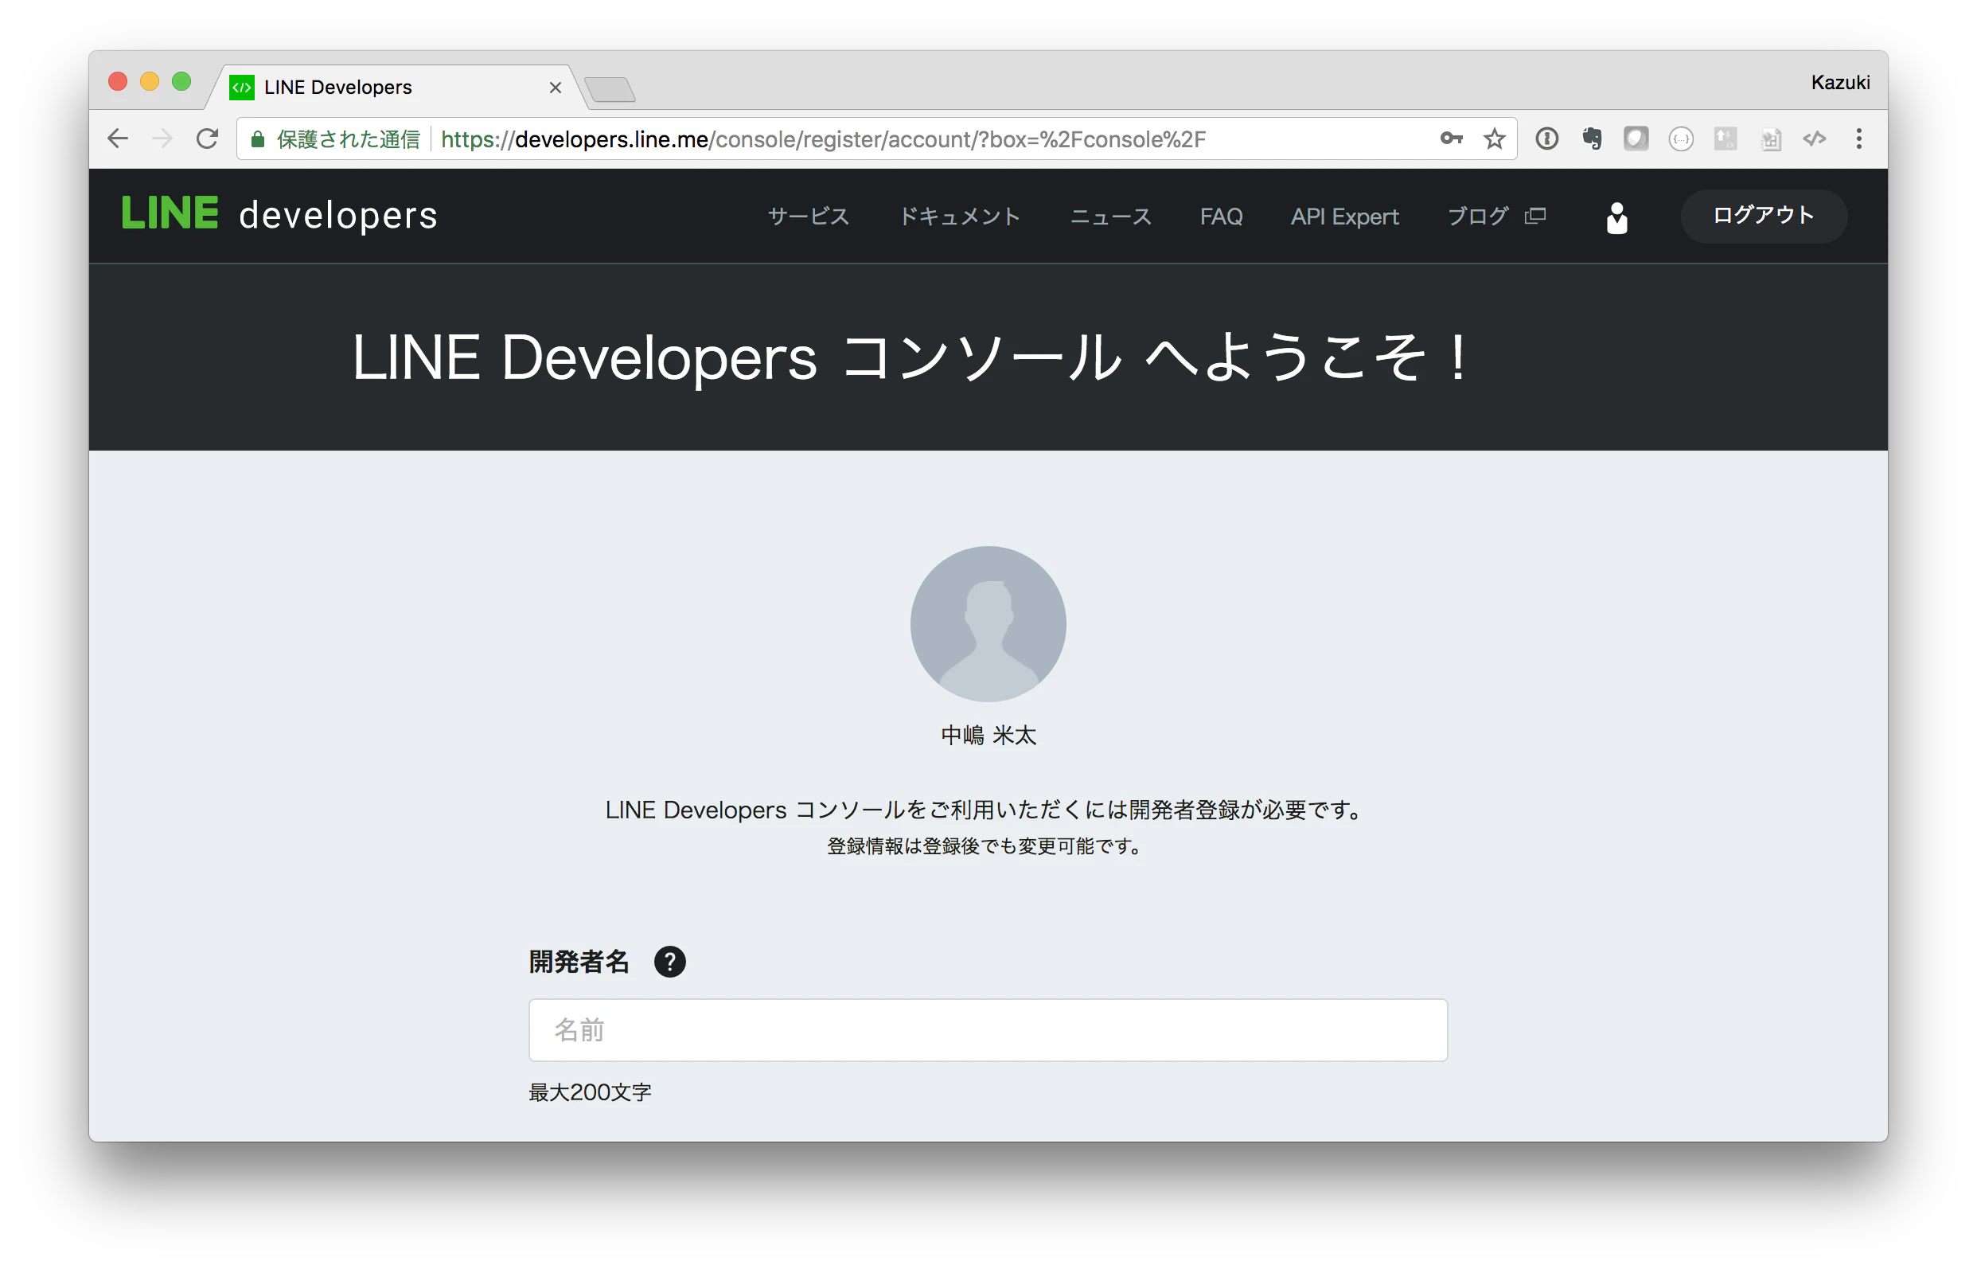Click the </> code extension icon
This screenshot has height=1269, width=1977.
coord(1815,139)
